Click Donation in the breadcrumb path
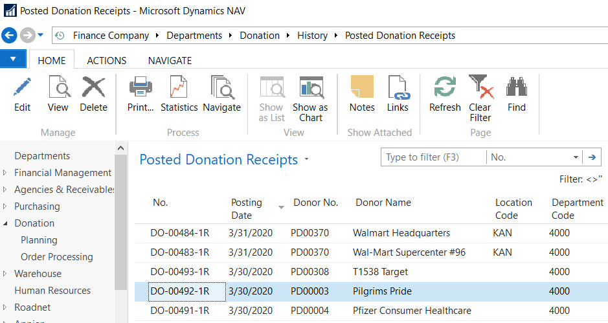 260,36
